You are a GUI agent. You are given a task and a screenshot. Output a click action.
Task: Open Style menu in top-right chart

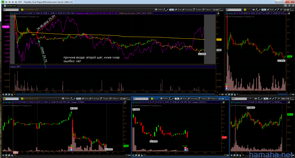pos(270,10)
